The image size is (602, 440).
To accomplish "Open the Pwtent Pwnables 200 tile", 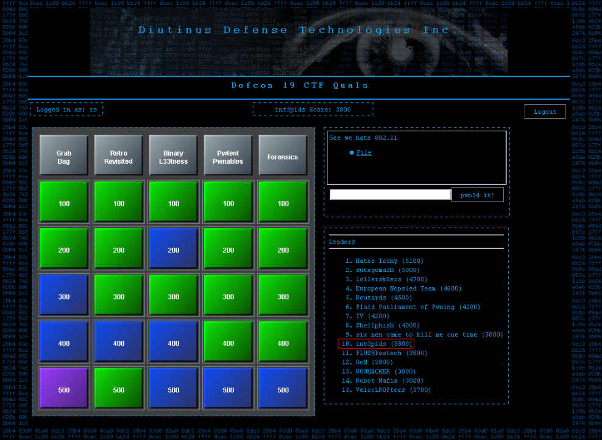I will pos(228,248).
